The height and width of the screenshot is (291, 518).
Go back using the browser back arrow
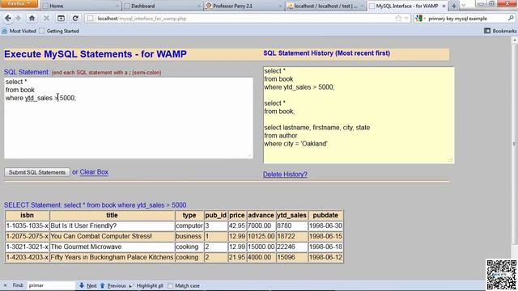coord(8,19)
